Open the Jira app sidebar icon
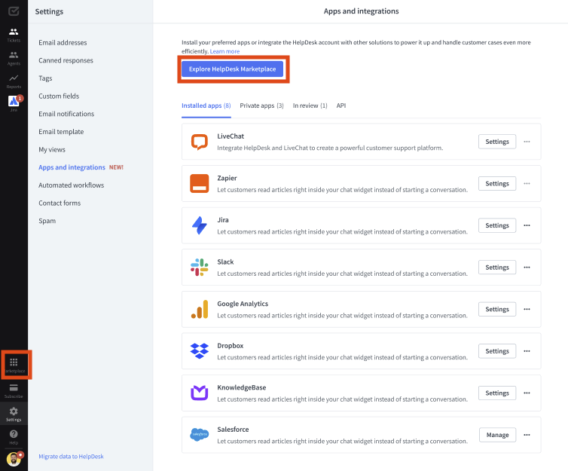This screenshot has height=471, width=568. 14,101
